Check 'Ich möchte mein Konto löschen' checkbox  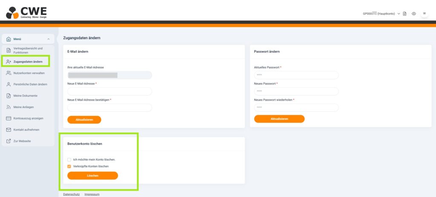[69, 160]
